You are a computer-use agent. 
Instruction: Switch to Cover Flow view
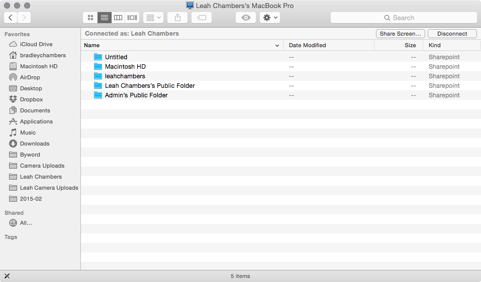pos(132,18)
